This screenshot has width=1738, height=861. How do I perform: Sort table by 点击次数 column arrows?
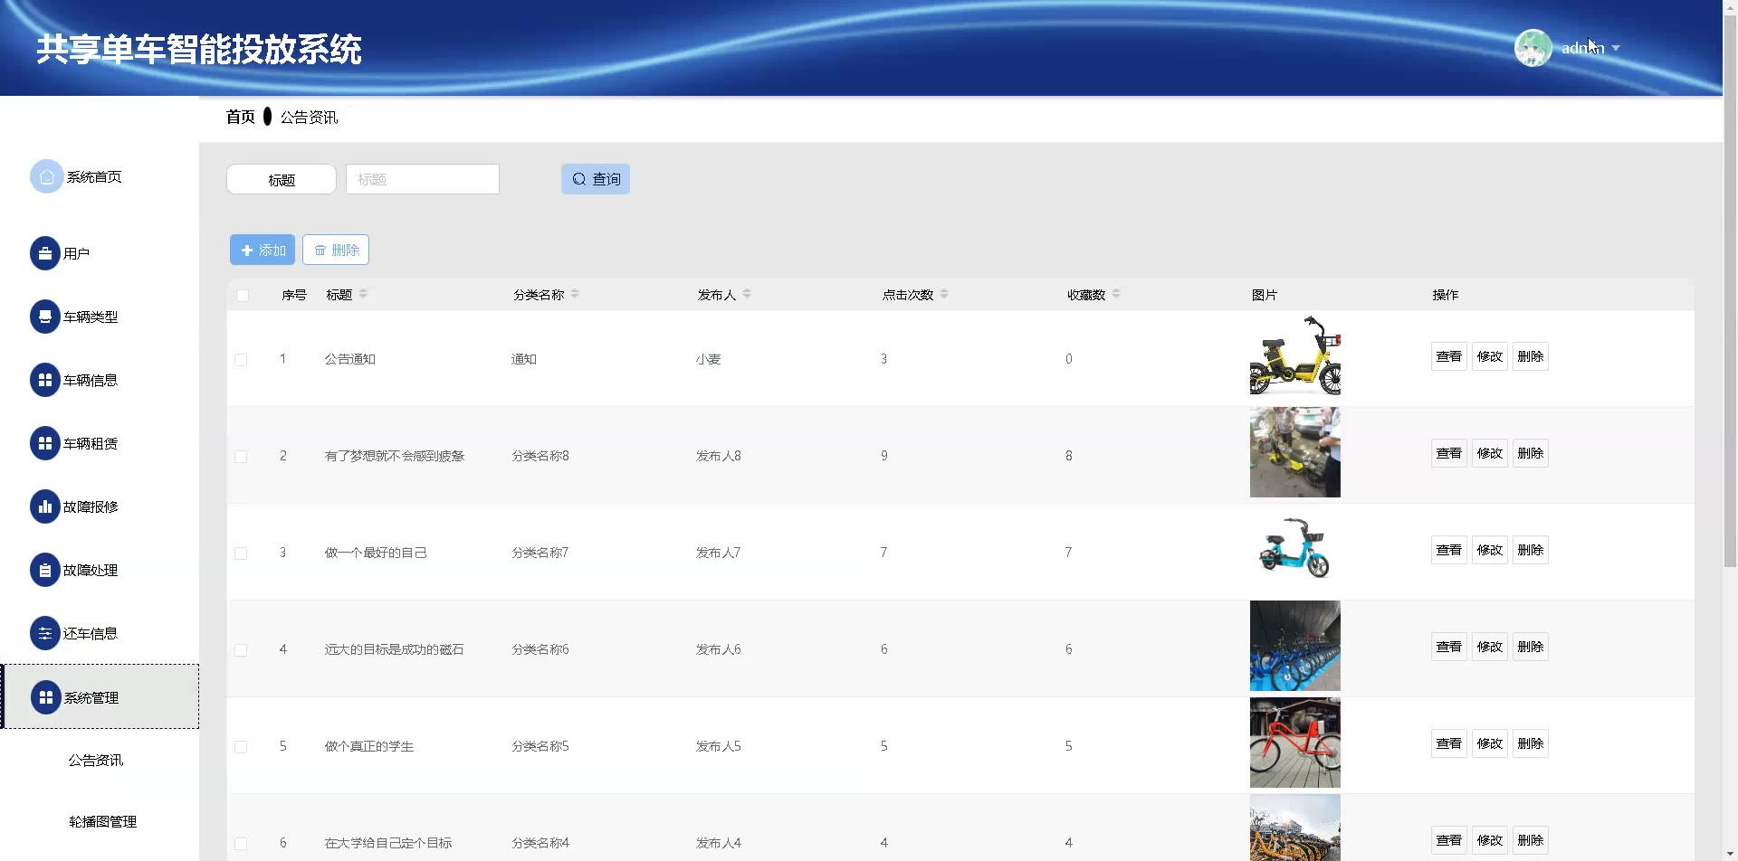944,294
